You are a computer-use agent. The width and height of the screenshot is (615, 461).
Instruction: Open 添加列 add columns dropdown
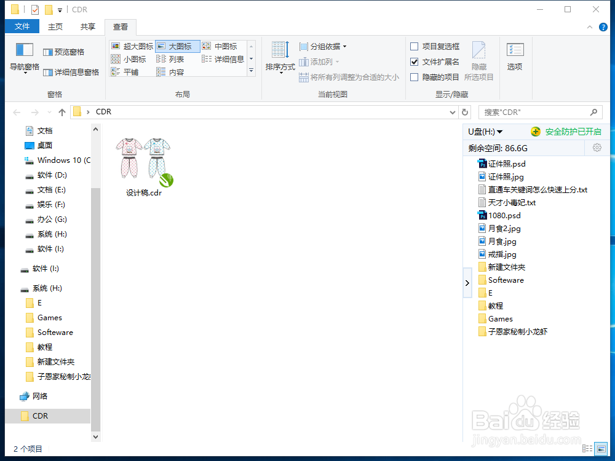click(319, 62)
